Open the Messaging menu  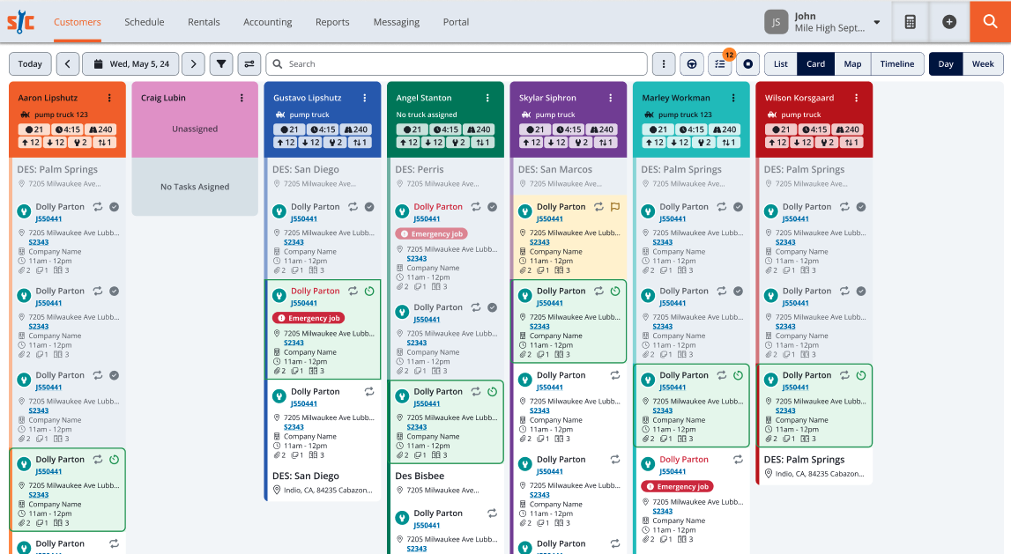397,22
